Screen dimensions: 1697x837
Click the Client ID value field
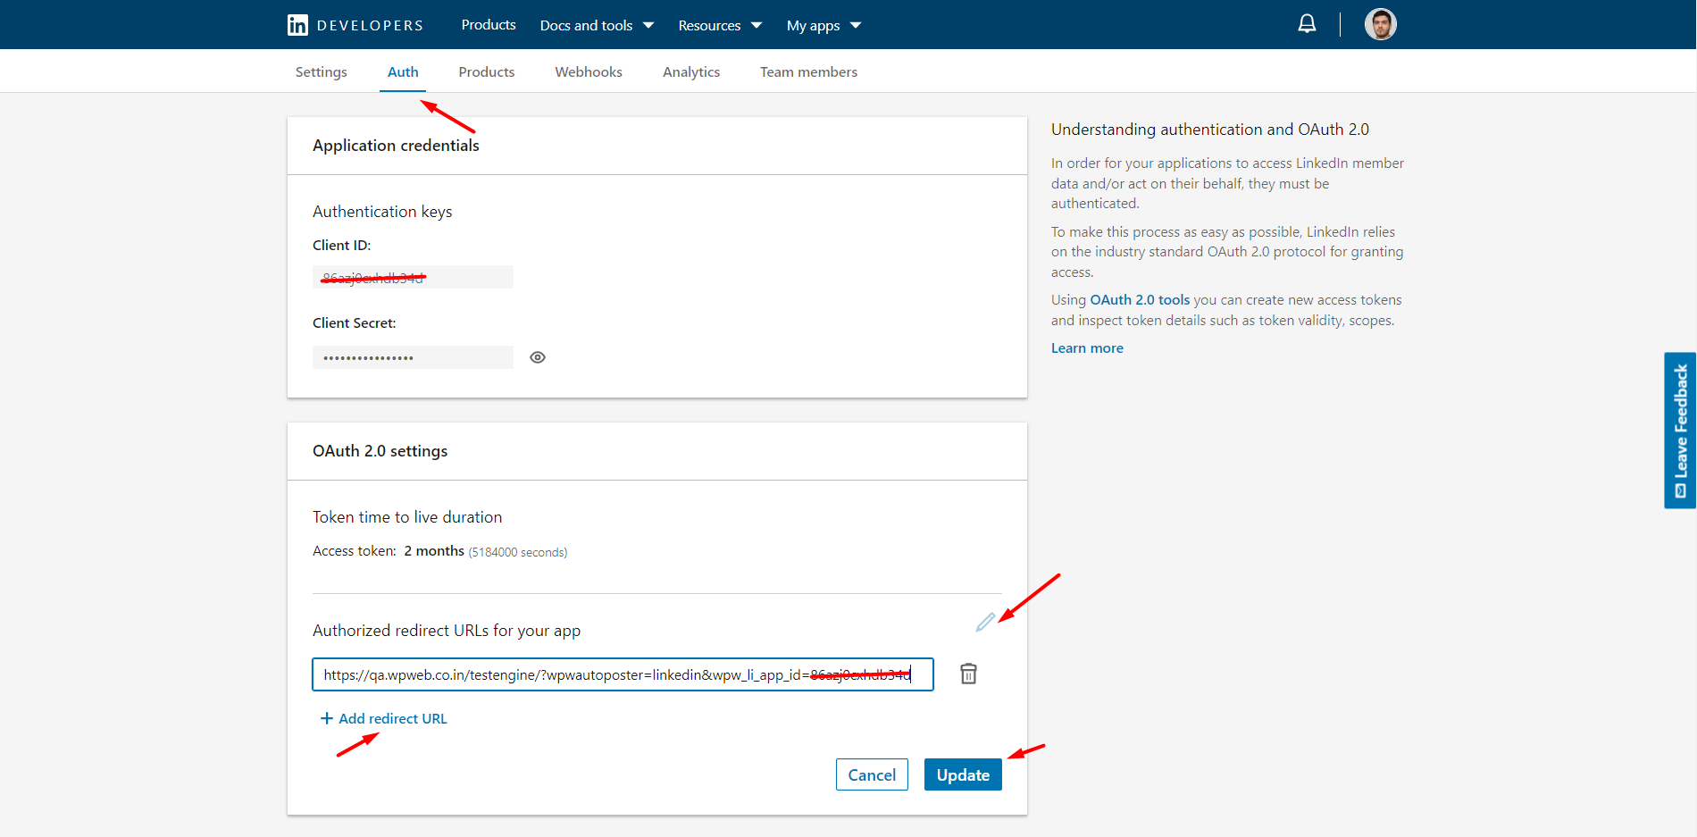(x=413, y=277)
